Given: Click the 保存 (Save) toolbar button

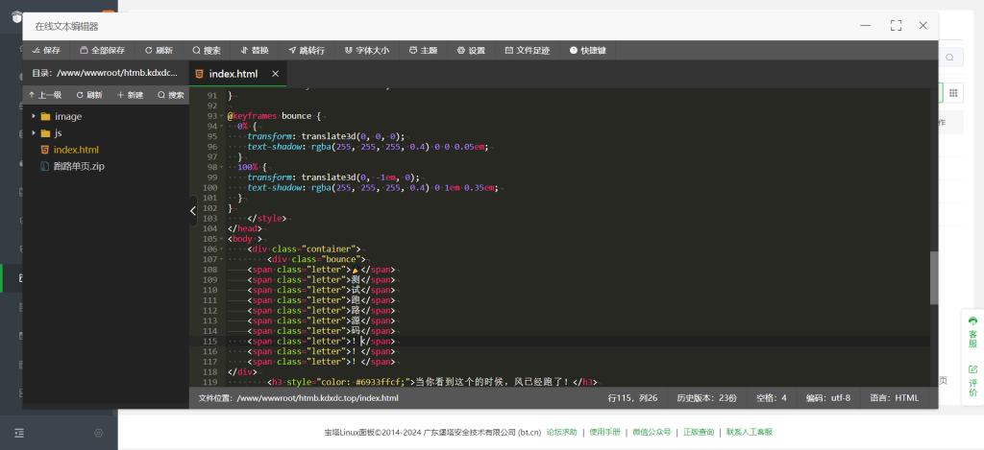Looking at the screenshot, I should point(45,50).
